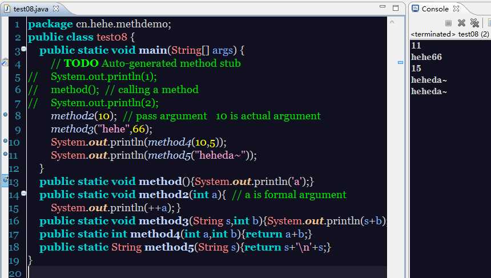Click the Terminate square icon in Console toolbar
491x278 pixels.
click(448, 23)
